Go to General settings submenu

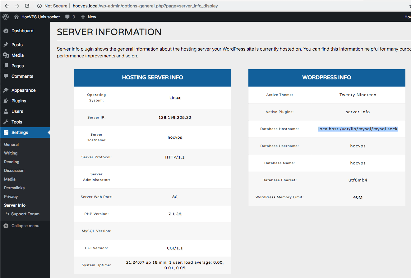pos(11,144)
